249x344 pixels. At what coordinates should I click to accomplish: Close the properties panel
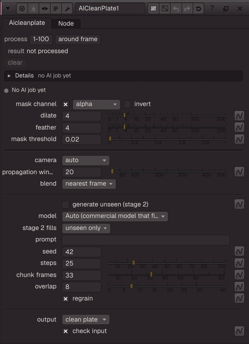click(x=240, y=9)
